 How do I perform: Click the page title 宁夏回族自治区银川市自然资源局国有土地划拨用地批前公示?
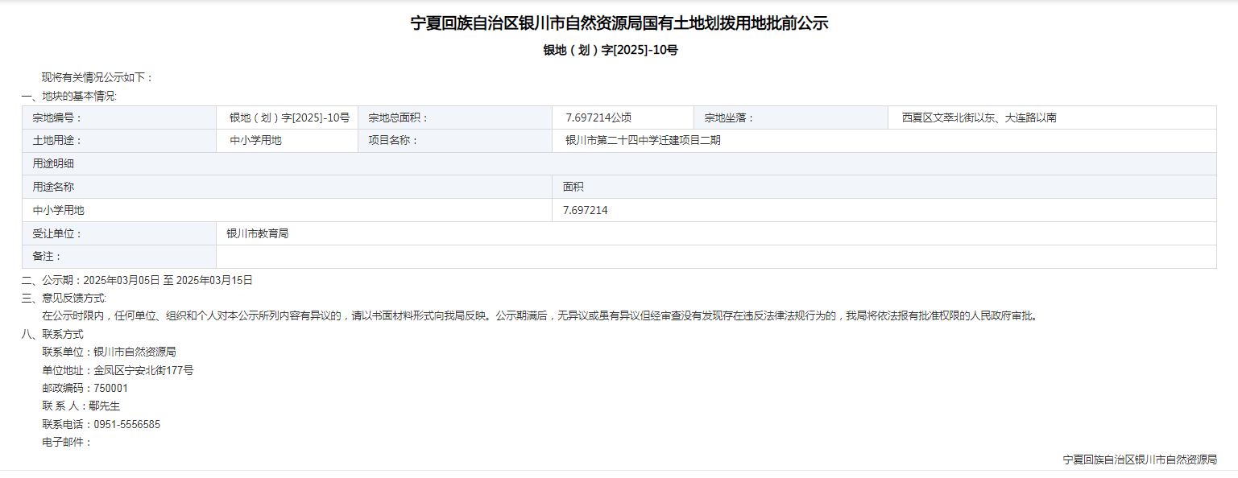(x=619, y=23)
